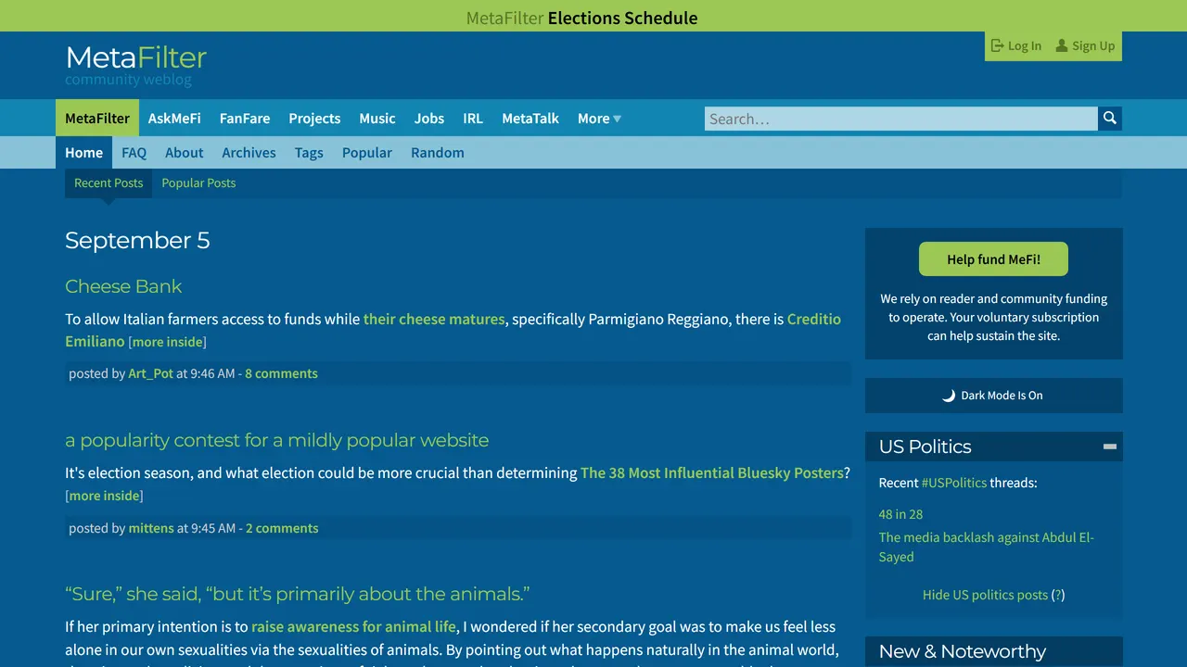Switch to the Music section

click(377, 119)
